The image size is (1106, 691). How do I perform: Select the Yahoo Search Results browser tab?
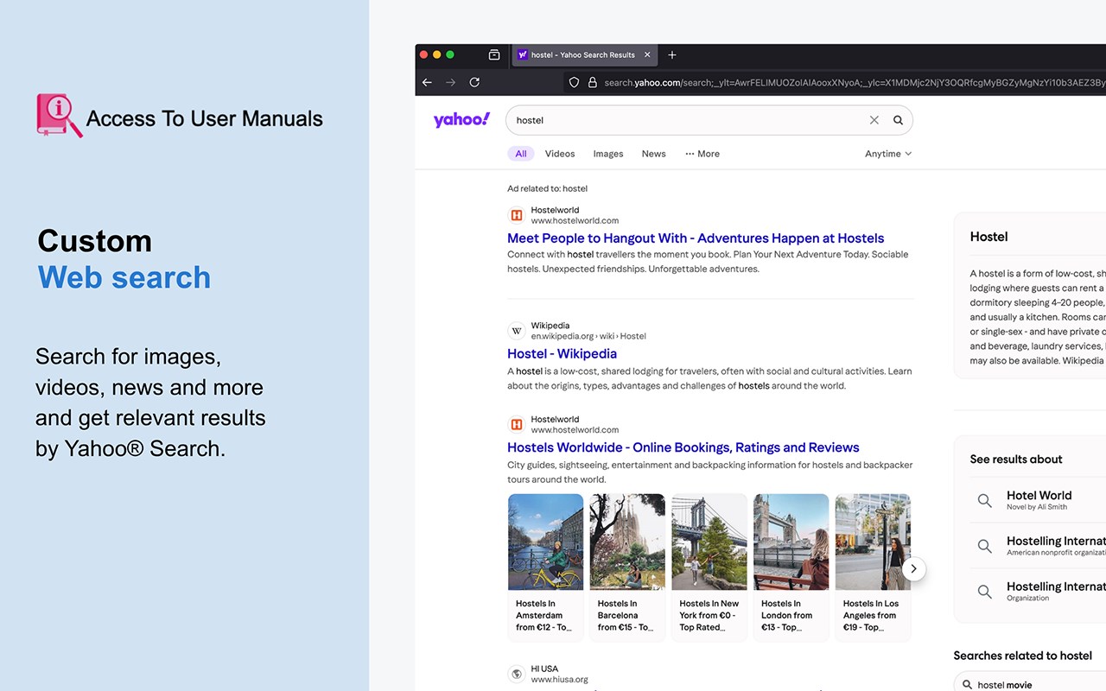pos(584,54)
